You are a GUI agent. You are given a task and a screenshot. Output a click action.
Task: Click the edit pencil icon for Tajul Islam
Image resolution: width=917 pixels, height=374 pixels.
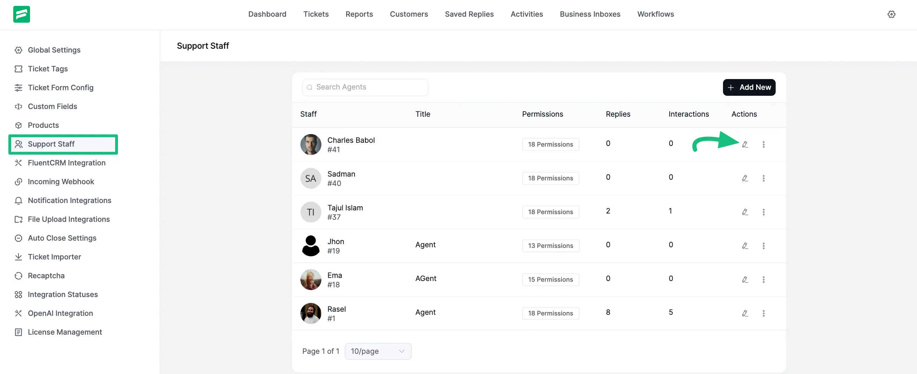[745, 212]
